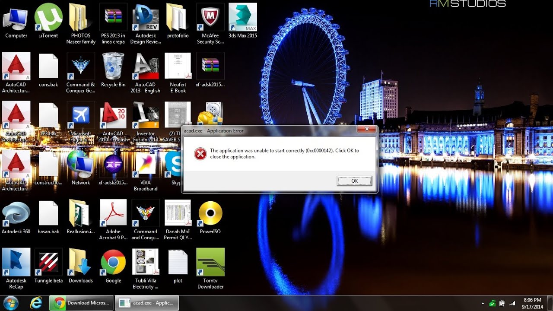Image resolution: width=553 pixels, height=311 pixels.
Task: Select the Neufert E-Book document
Action: (178, 73)
